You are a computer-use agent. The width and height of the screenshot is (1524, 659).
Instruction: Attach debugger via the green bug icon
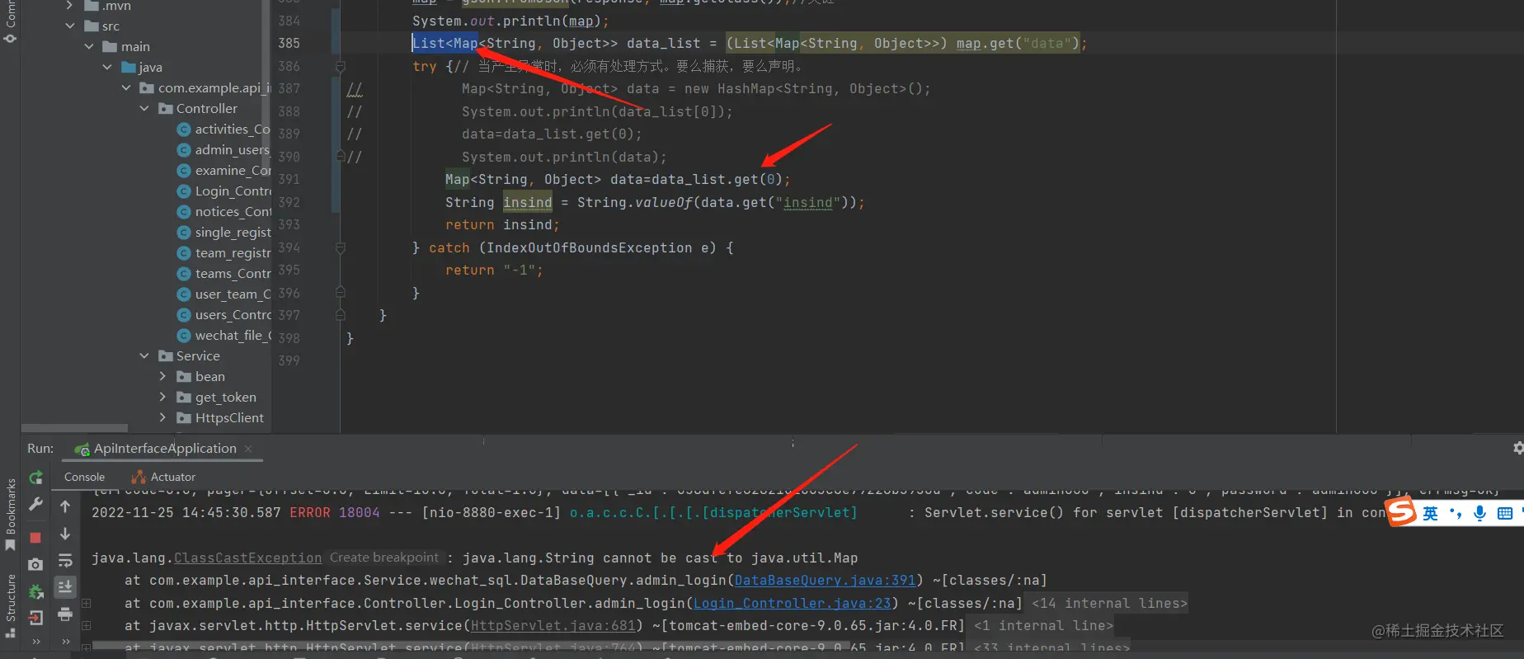tap(35, 591)
